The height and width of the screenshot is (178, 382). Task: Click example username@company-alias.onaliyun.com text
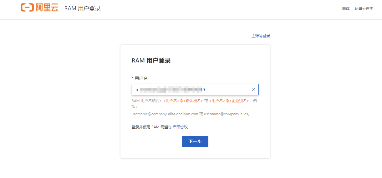(165, 114)
